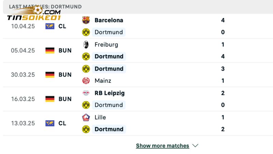Open the Freiburg team name link

(x=106, y=44)
